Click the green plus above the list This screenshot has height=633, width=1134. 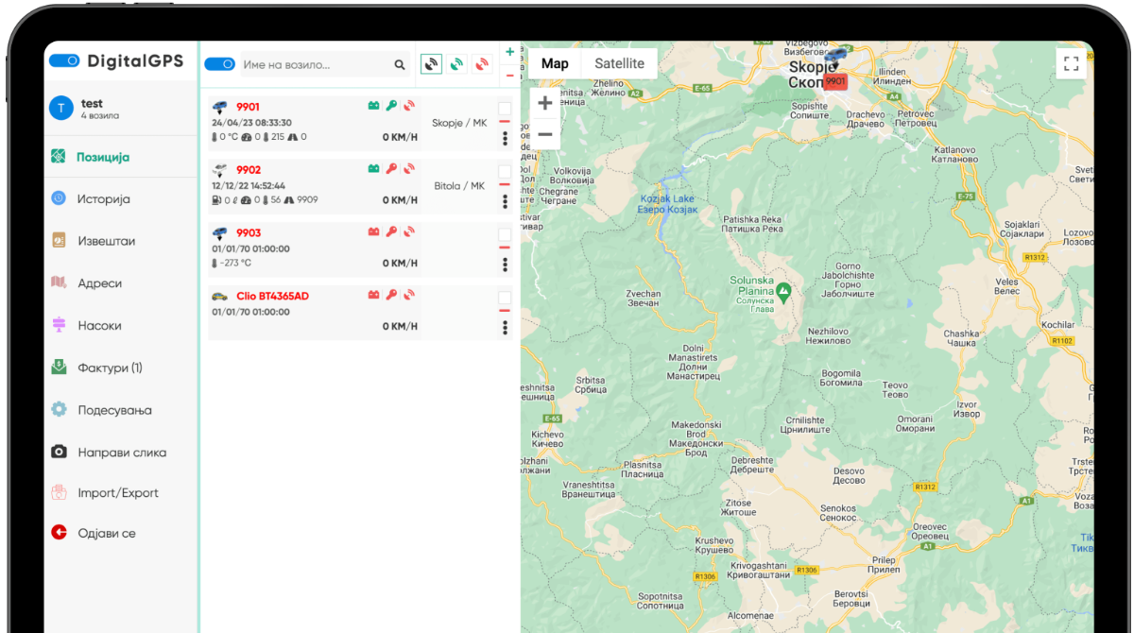(510, 53)
